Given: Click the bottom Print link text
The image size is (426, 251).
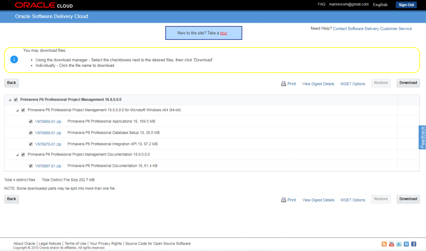Looking at the screenshot, I should 292,200.
